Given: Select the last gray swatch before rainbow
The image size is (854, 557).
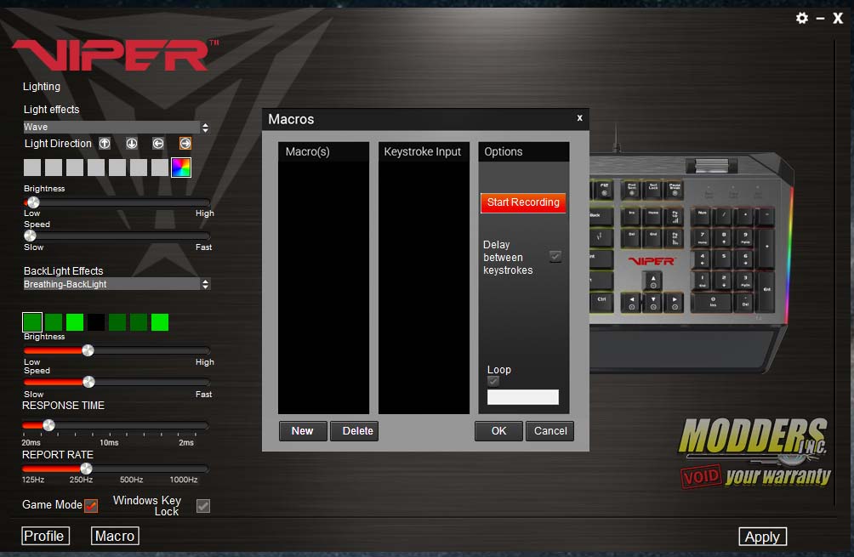Looking at the screenshot, I should point(160,168).
